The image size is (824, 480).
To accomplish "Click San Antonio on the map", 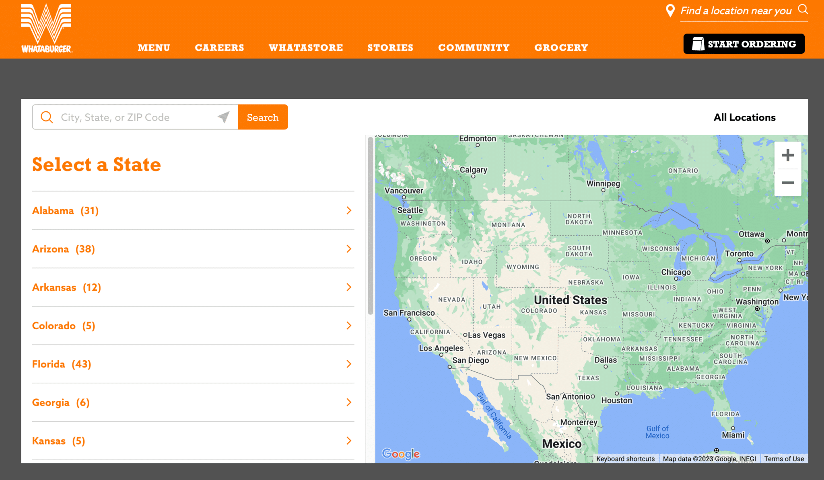I will (x=568, y=396).
